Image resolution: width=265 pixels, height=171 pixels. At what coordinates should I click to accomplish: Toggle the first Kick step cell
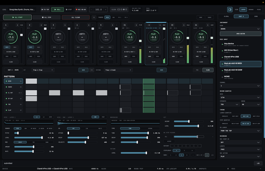coord(31,81)
